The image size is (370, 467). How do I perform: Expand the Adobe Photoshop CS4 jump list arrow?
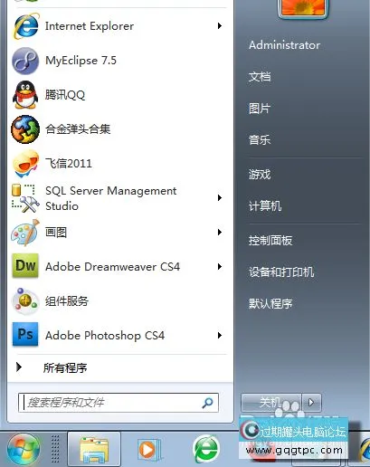pos(220,336)
